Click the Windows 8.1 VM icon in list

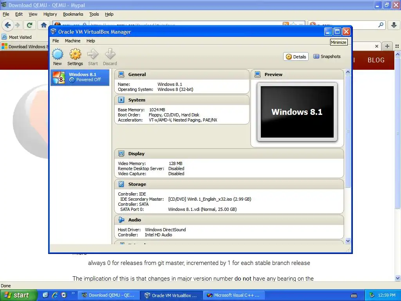click(x=59, y=77)
